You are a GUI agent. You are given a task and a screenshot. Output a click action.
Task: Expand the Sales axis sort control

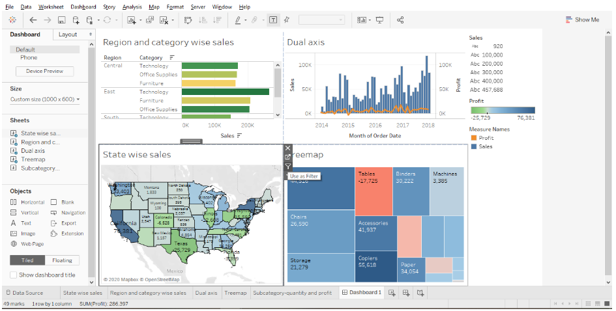[239, 135]
